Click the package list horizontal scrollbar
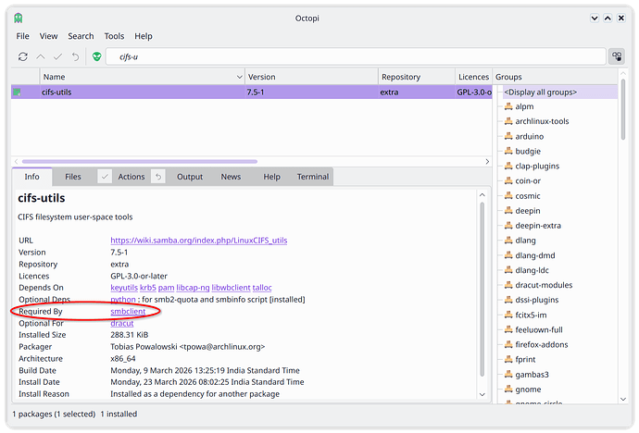The width and height of the screenshot is (639, 433). point(139,162)
